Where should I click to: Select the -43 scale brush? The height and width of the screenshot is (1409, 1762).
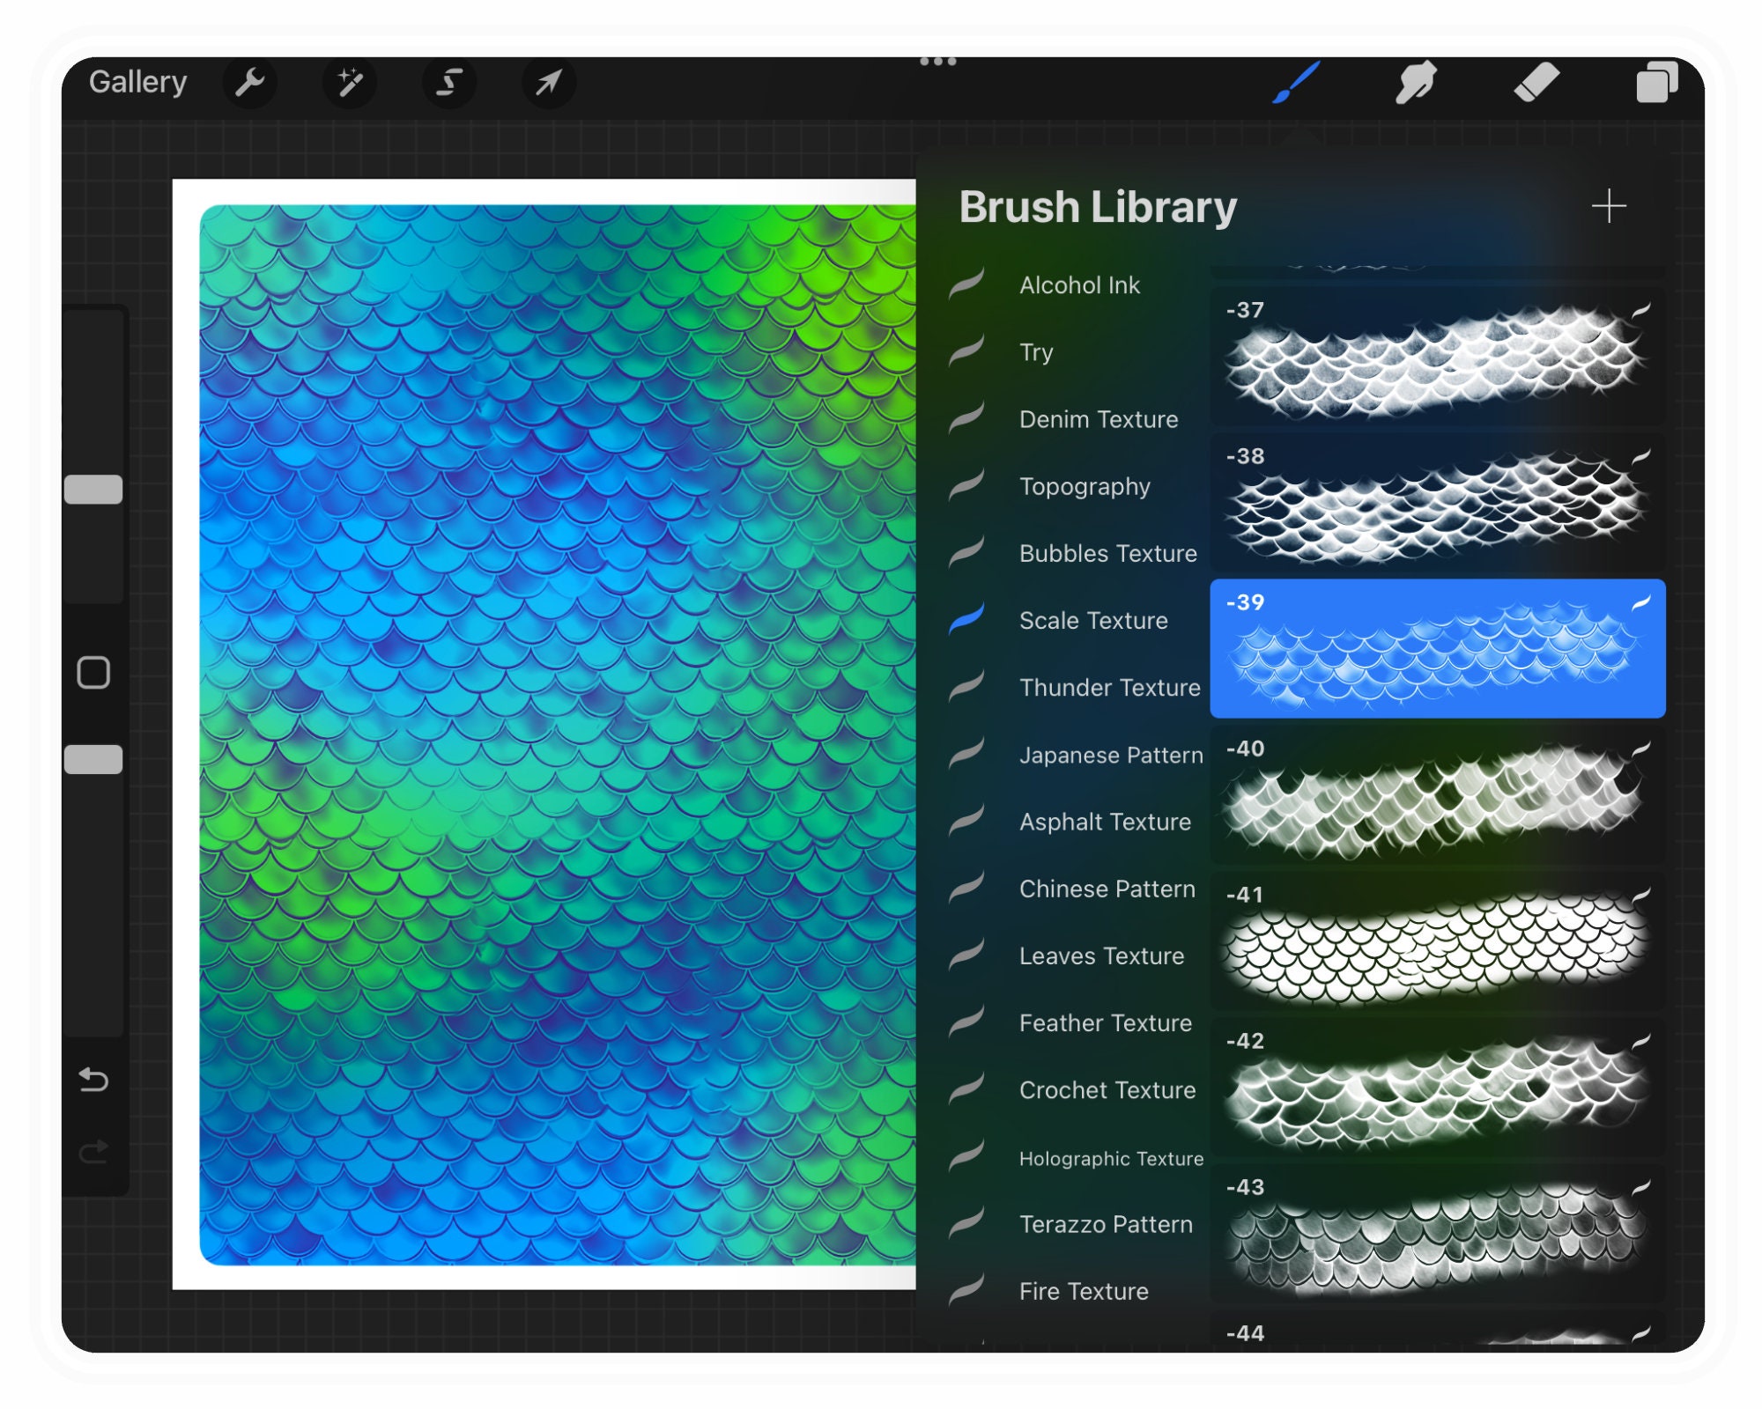click(x=1437, y=1233)
